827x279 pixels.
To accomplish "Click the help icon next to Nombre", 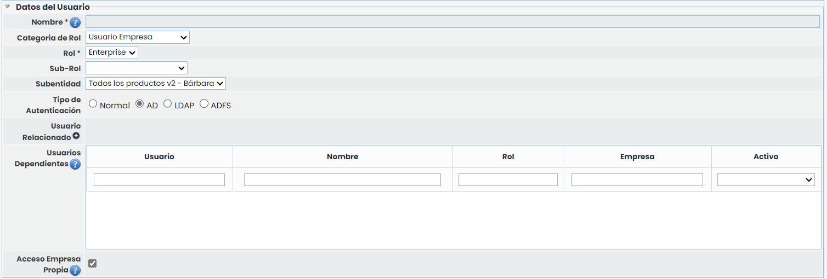I will tap(75, 22).
